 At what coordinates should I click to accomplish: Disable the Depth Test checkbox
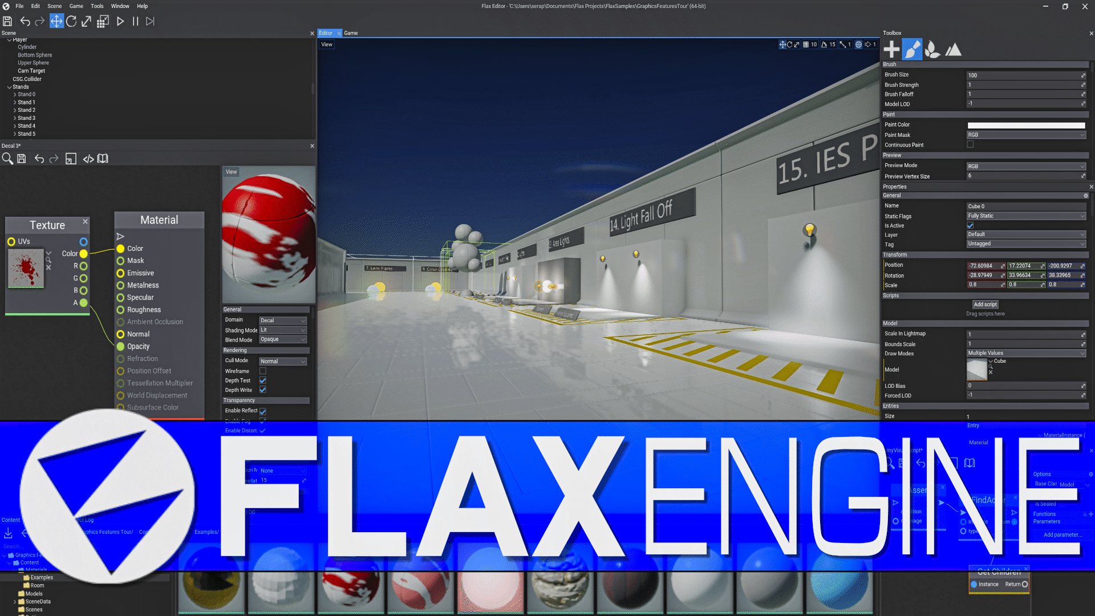[x=263, y=380]
